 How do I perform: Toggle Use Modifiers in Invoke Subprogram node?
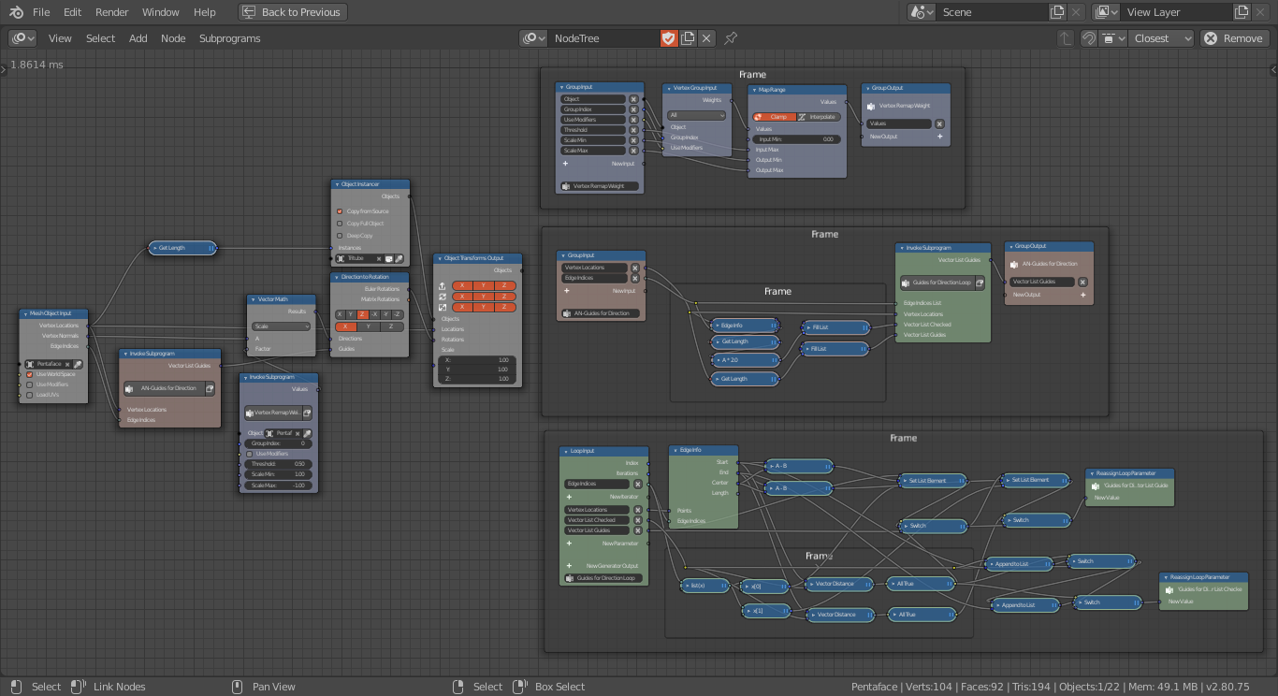[x=250, y=454]
